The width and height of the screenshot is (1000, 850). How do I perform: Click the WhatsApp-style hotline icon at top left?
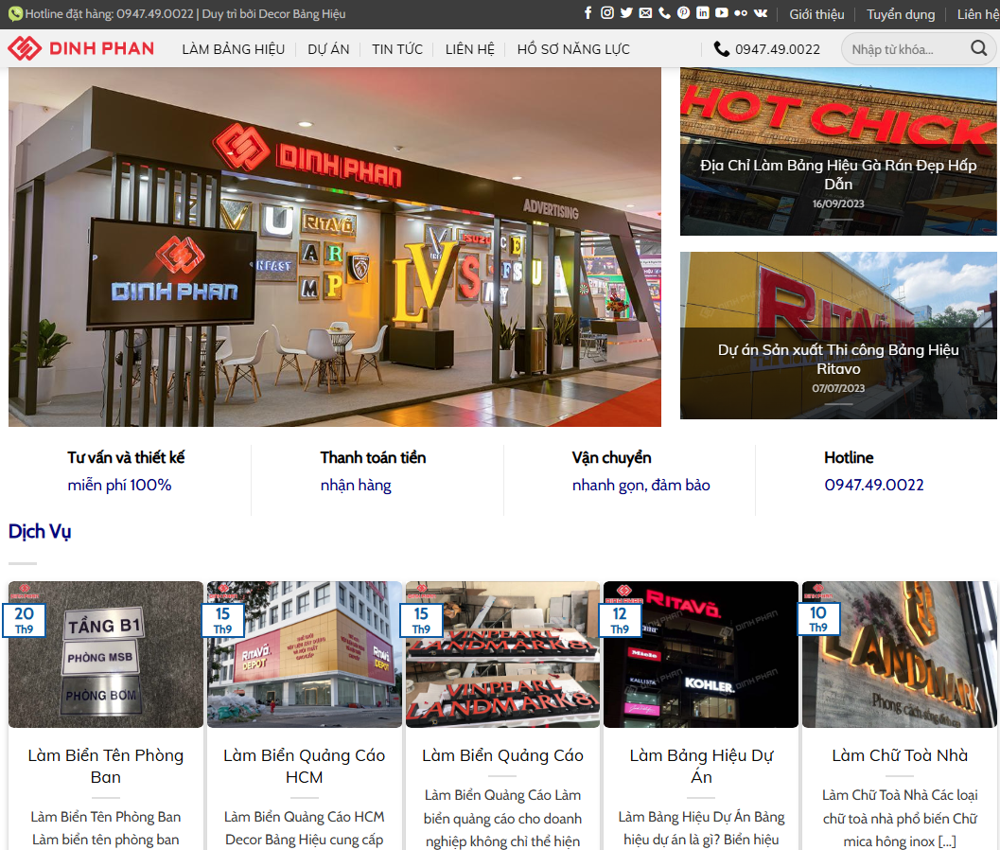(x=15, y=13)
